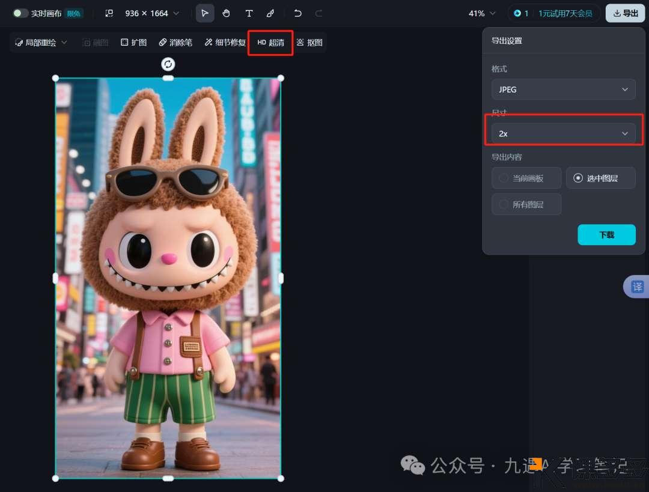The width and height of the screenshot is (649, 492).
Task: Select the 选中图层 radio option
Action: [600, 178]
